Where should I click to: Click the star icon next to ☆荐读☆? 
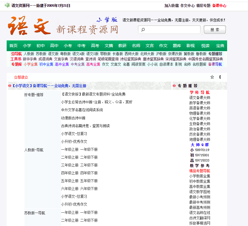tap(212, 77)
